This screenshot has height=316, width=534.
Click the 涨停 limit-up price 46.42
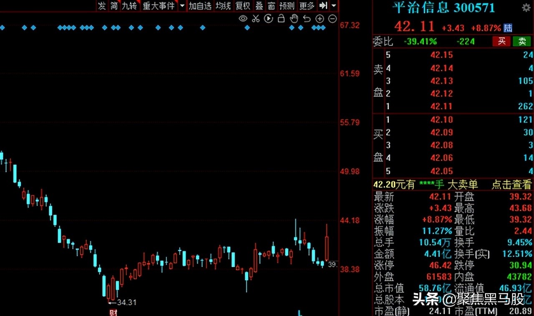tap(441, 265)
